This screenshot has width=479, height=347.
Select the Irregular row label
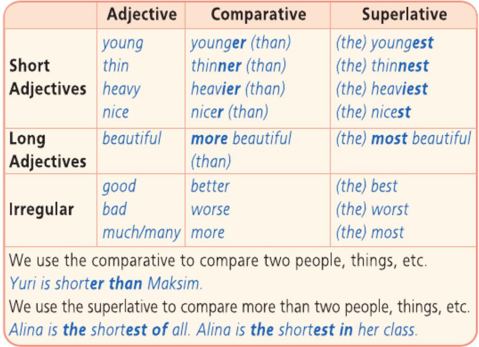tap(42, 209)
